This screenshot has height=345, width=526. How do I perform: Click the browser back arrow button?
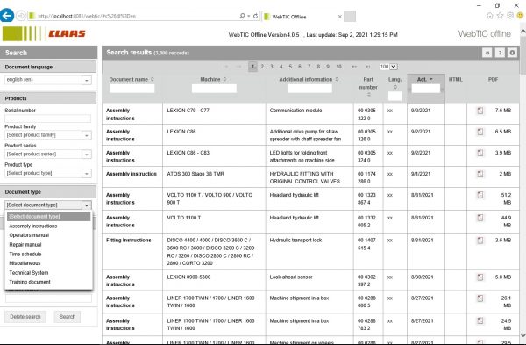tap(7, 16)
